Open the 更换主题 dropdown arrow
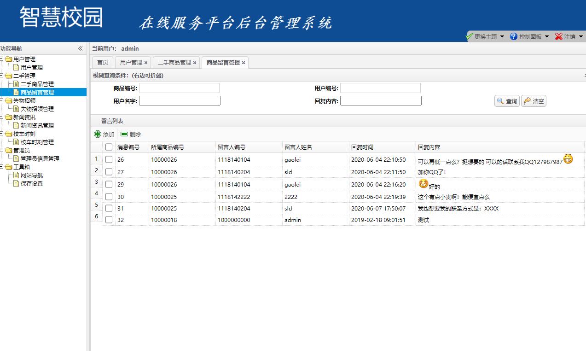 point(502,35)
